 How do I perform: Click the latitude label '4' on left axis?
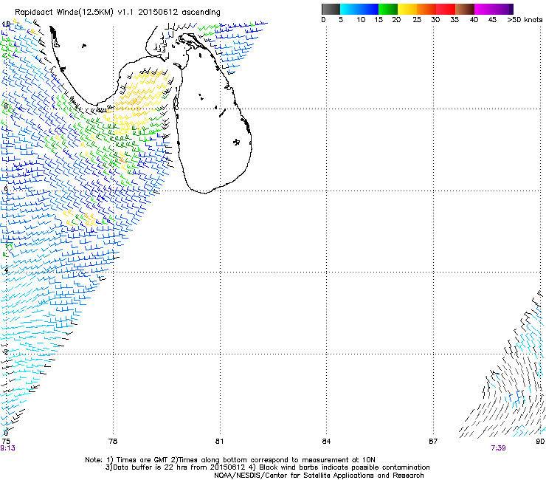tap(6, 270)
